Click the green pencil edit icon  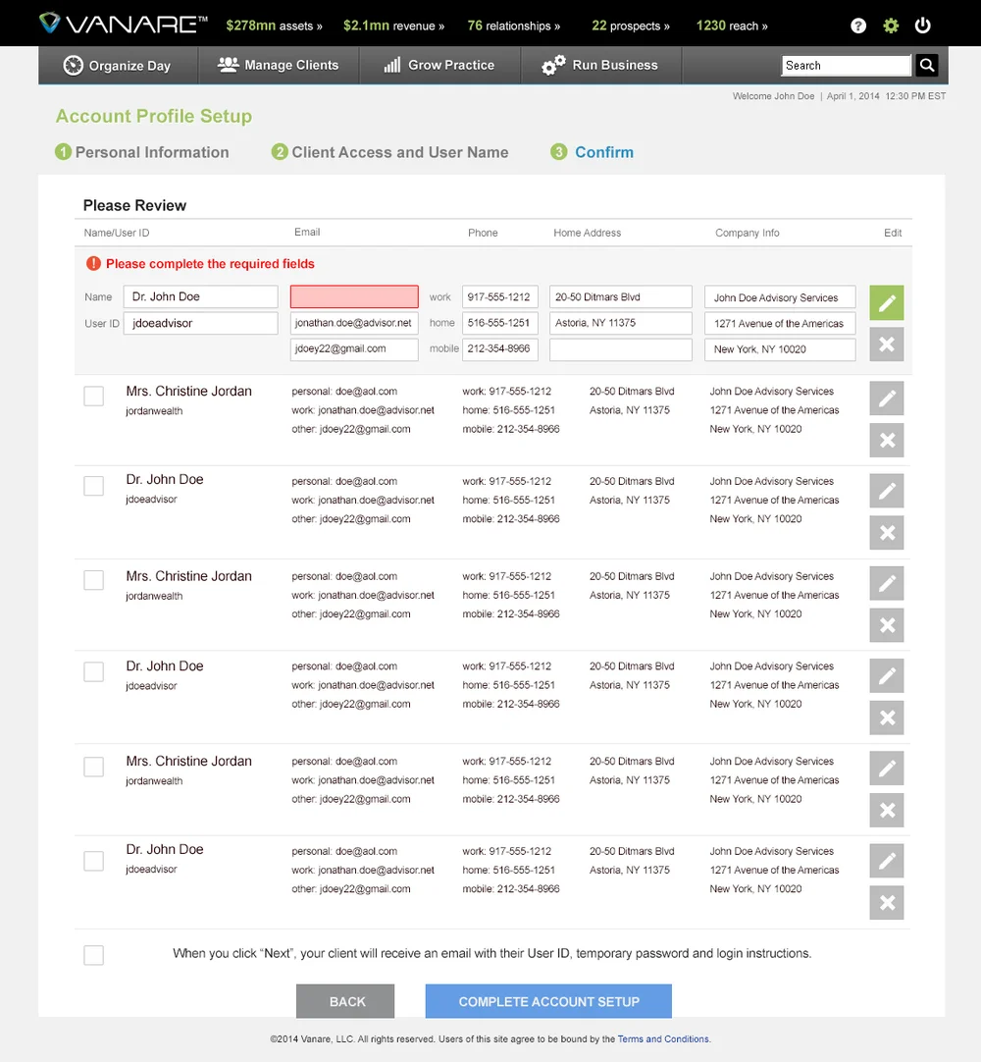pos(886,304)
